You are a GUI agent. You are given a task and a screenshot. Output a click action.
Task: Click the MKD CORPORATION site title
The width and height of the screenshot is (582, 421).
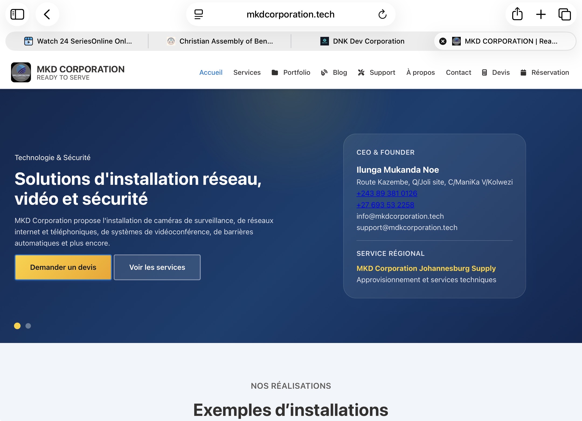coord(81,69)
